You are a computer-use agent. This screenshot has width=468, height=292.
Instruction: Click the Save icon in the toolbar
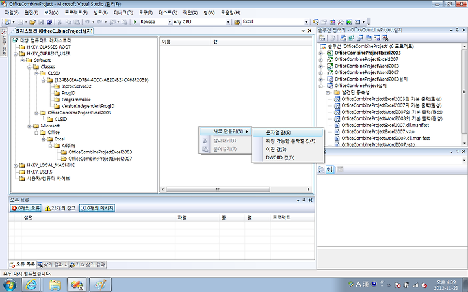click(41, 22)
